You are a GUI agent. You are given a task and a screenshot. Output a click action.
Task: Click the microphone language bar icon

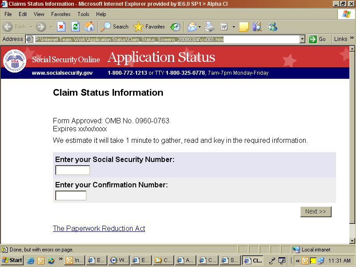point(272,261)
